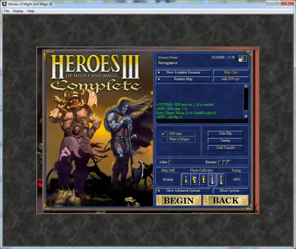Select the knight difficulty icon
This screenshot has height=249, width=296.
194,180
